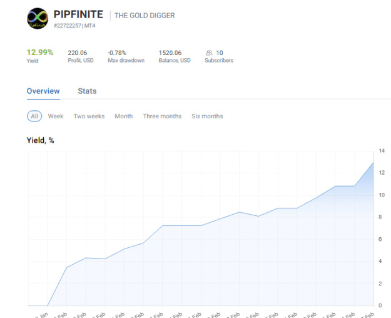Viewport: 391px width, 318px height.
Task: Open the Overview tab
Action: (43, 91)
